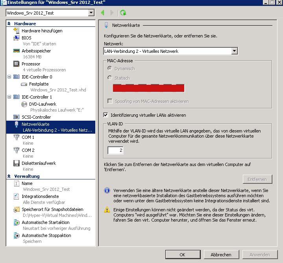
Task: Collapse the IDE-Controller 0 tree node
Action: pos(9,77)
